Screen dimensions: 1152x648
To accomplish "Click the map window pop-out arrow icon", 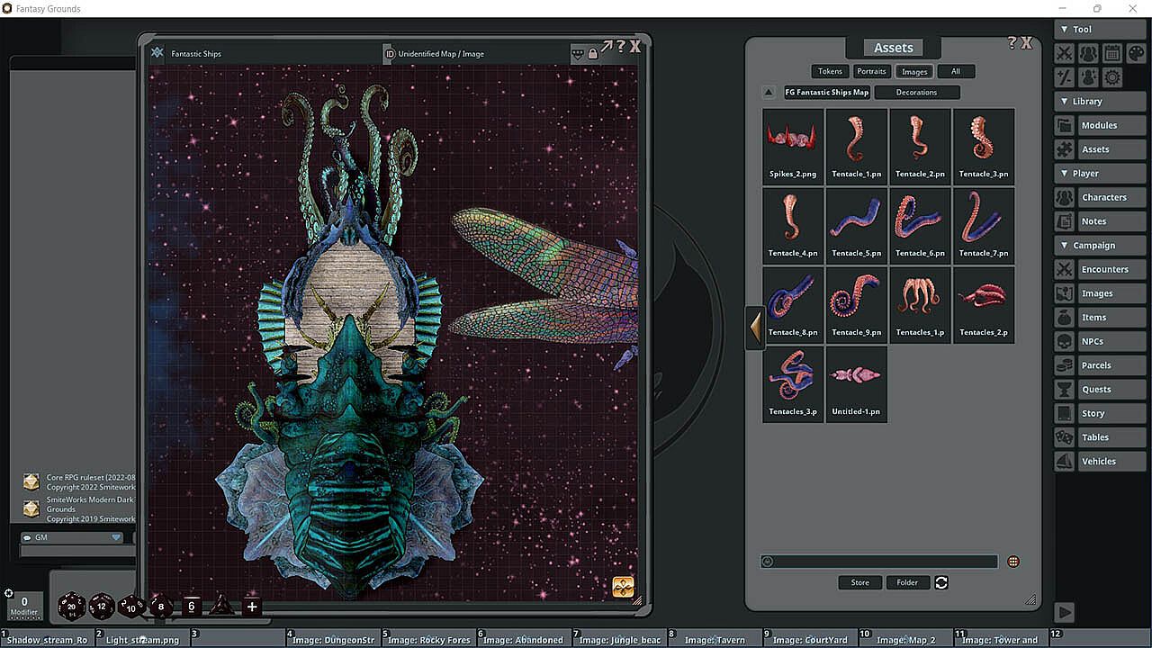I will coord(607,46).
